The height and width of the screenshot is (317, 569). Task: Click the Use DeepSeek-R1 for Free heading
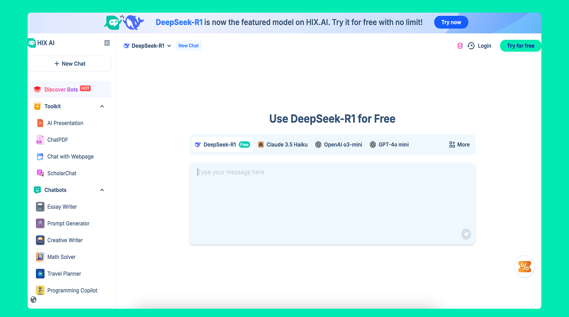(x=332, y=119)
